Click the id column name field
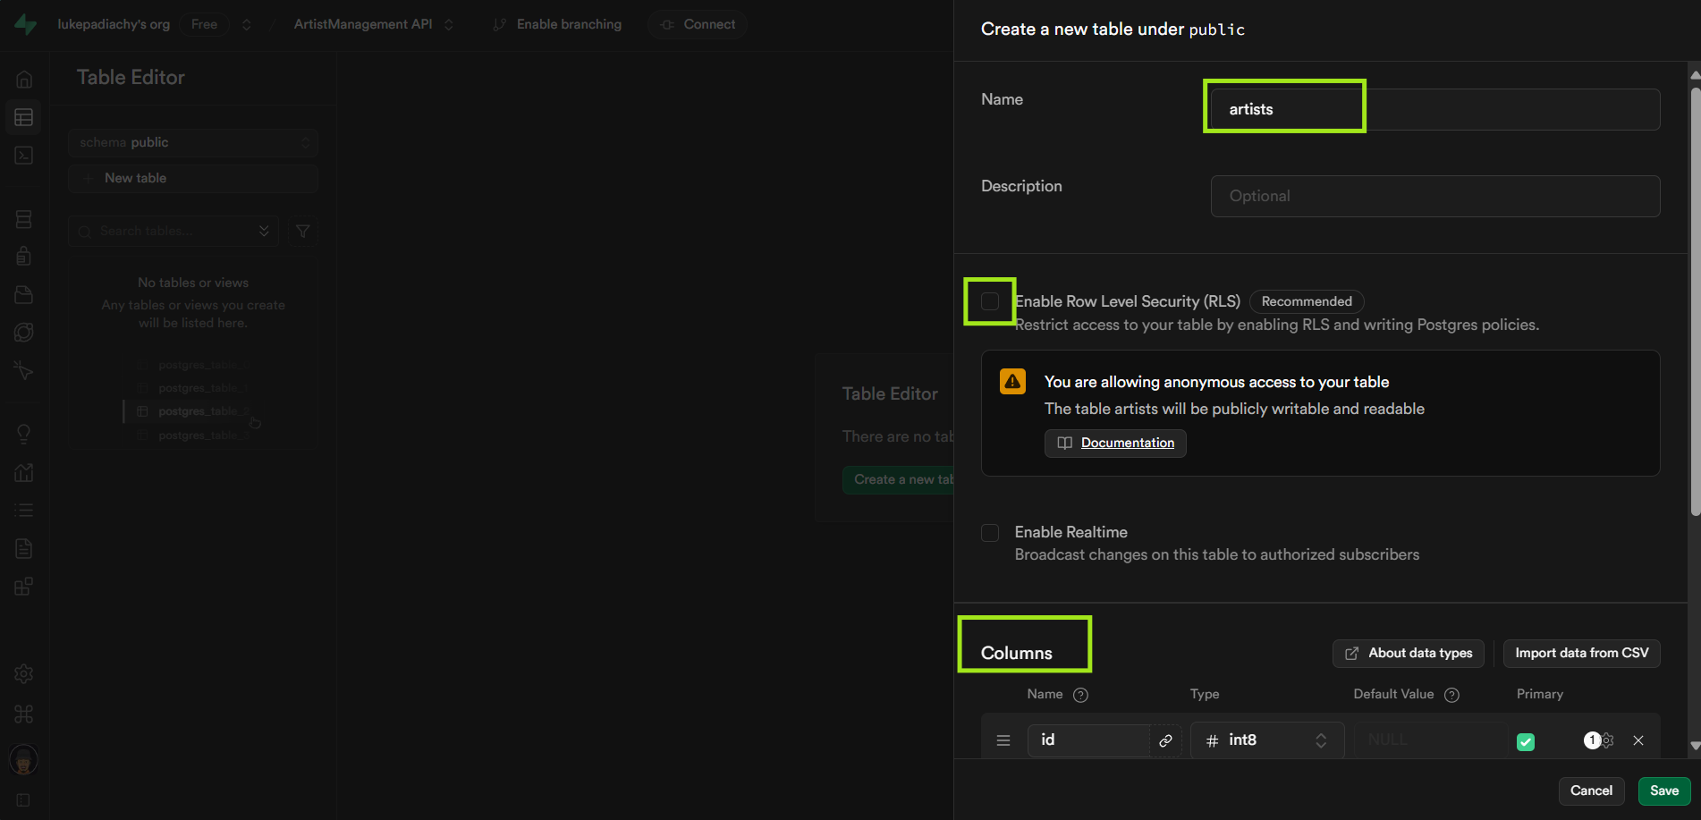 pos(1088,740)
